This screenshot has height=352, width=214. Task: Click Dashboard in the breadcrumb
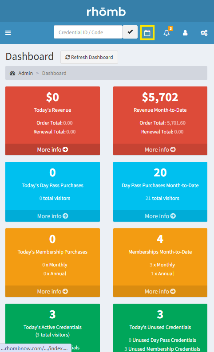[x=54, y=73]
